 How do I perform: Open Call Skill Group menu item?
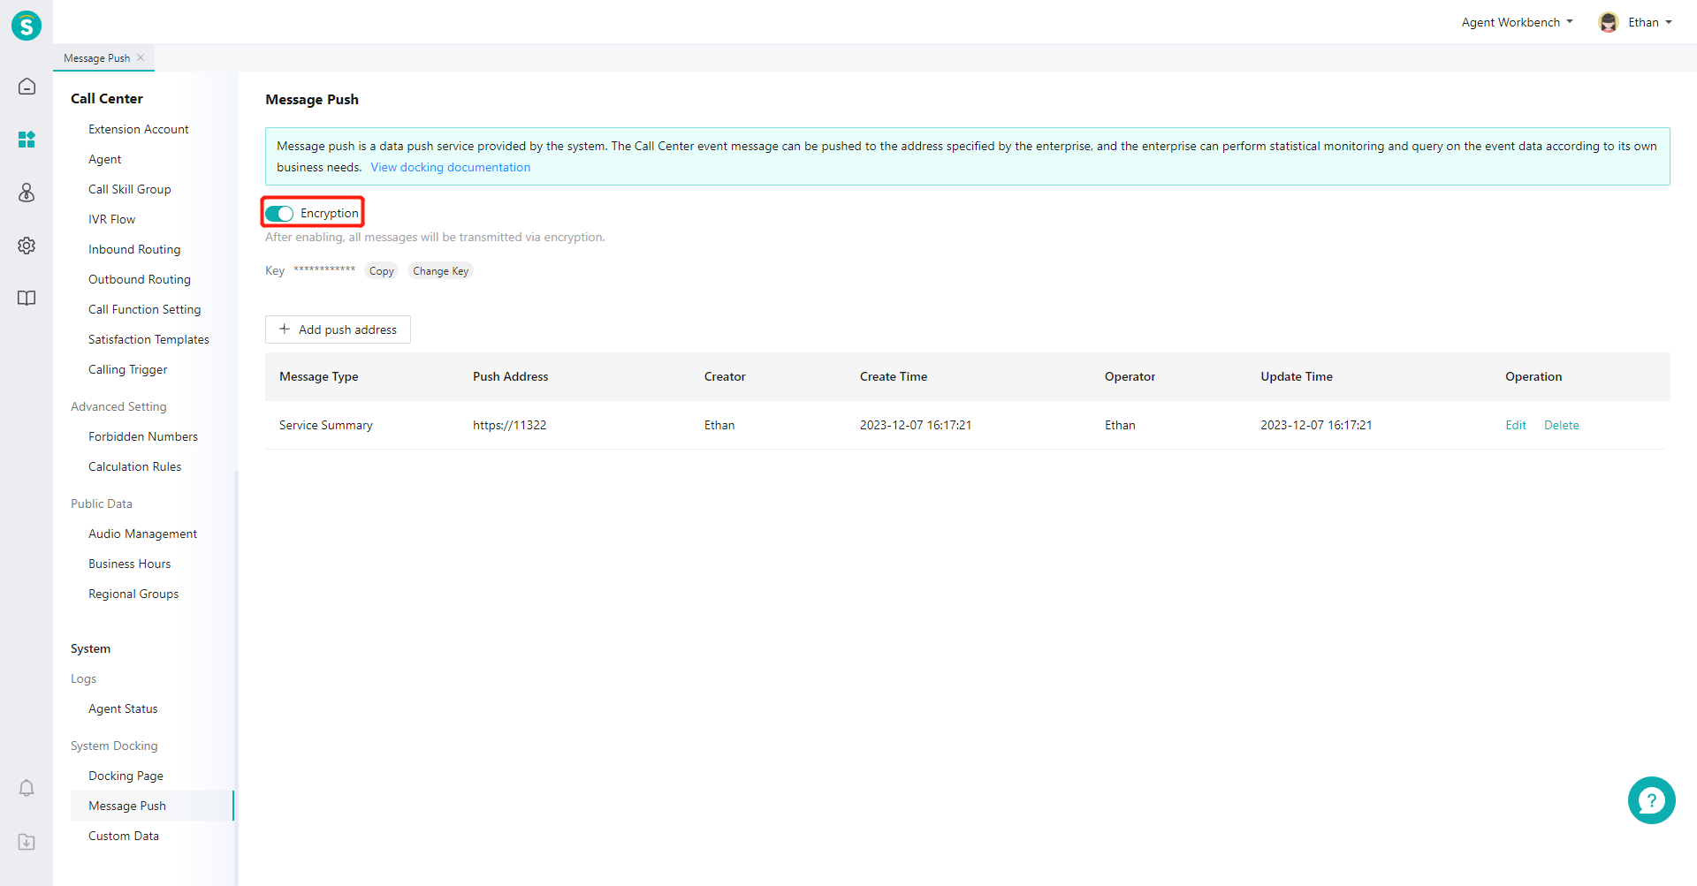[130, 189]
